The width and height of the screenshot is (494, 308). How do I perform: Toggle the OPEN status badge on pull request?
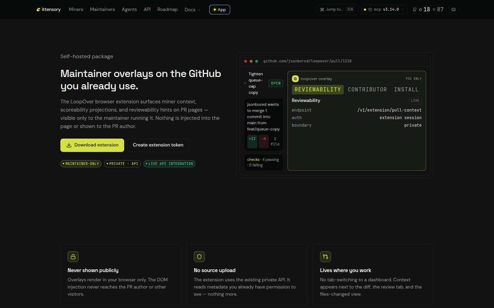tap(276, 83)
